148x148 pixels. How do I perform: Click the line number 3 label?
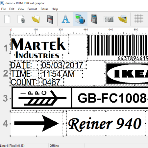click(5, 98)
